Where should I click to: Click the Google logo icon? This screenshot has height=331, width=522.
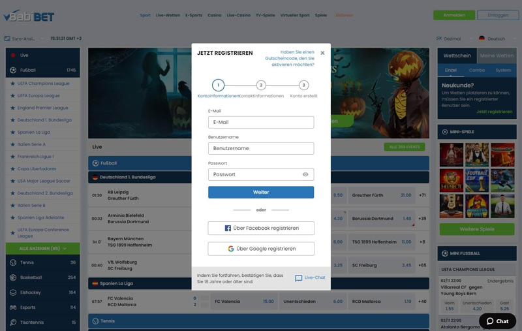(x=231, y=249)
